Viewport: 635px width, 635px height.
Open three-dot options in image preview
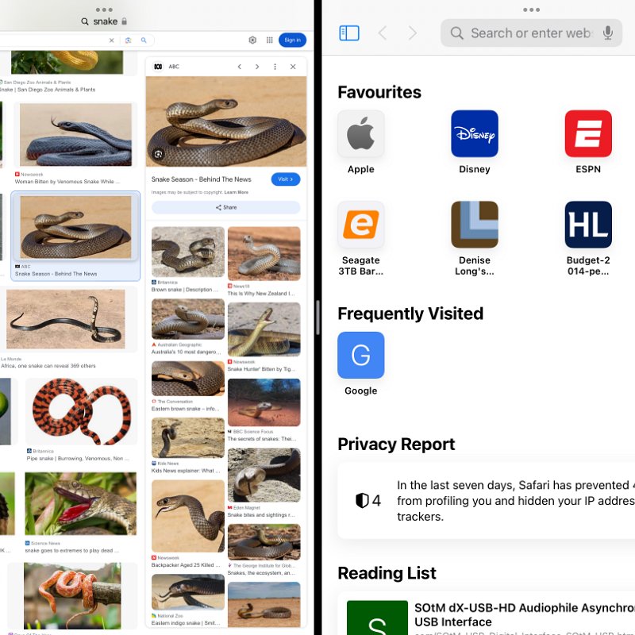click(x=275, y=67)
